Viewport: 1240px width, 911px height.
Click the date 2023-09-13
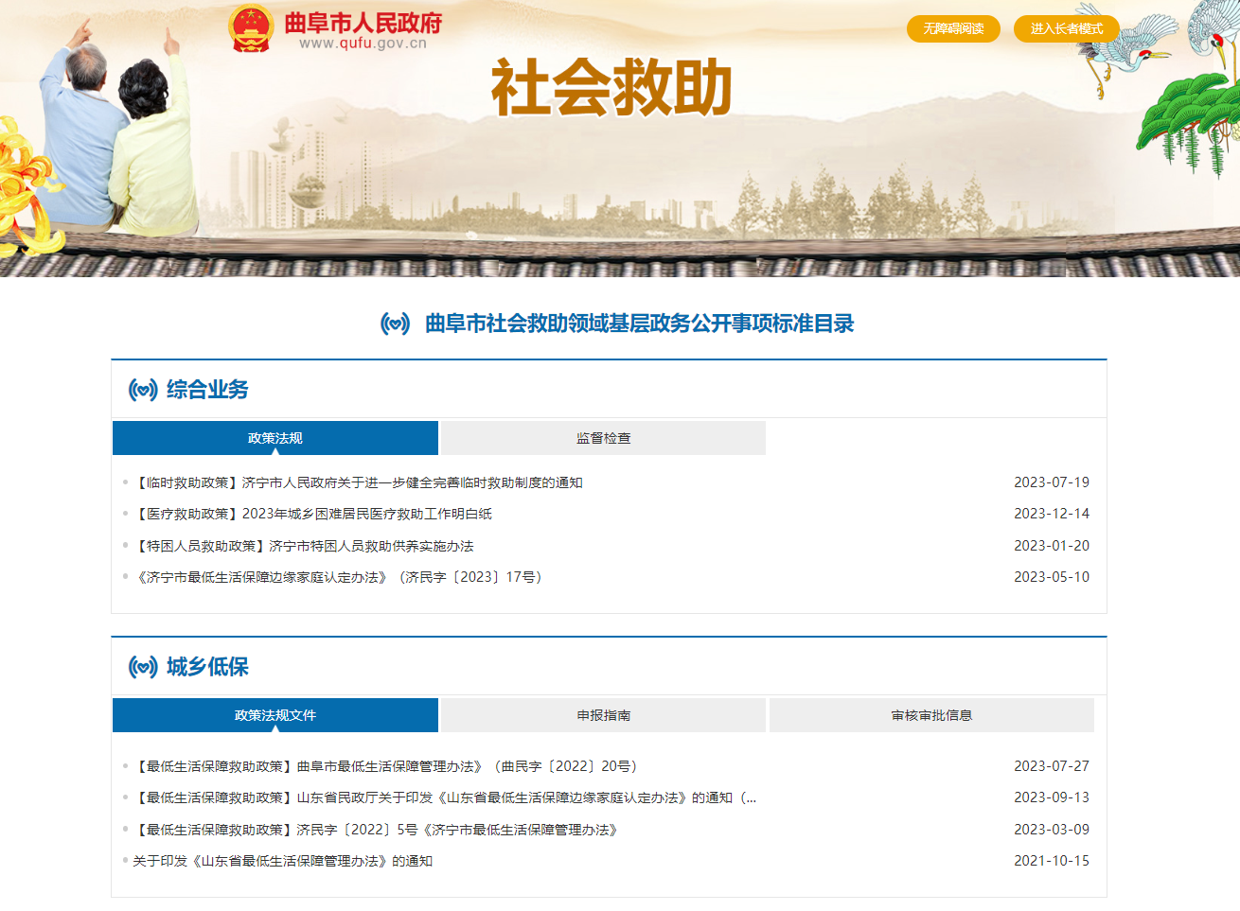tap(1052, 797)
